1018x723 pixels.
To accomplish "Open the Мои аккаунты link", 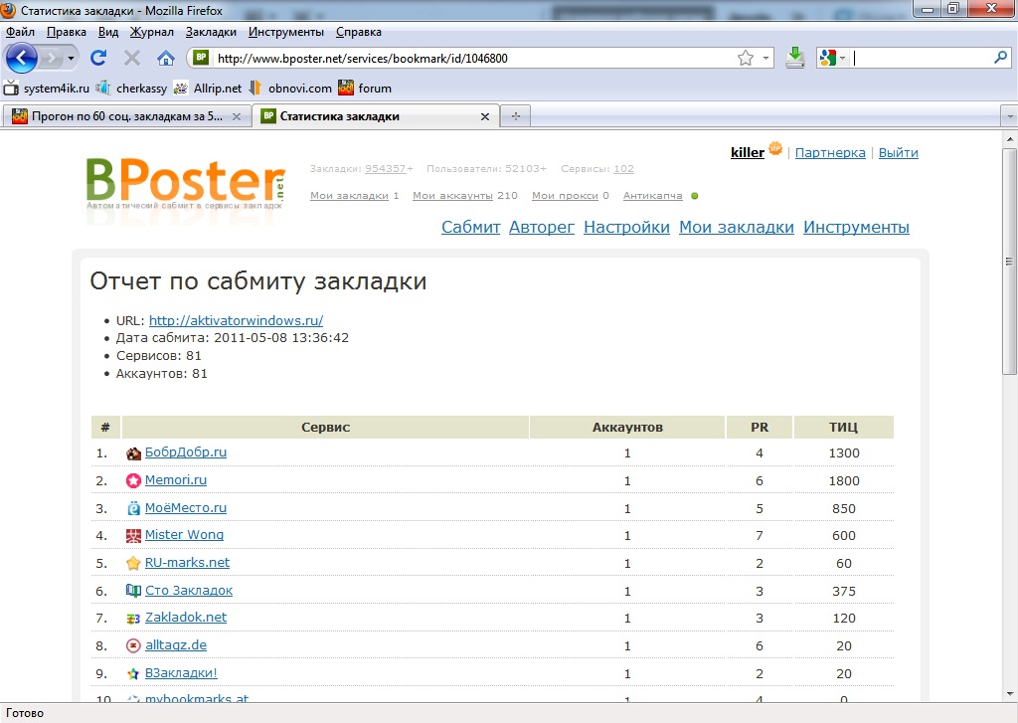I will [452, 196].
